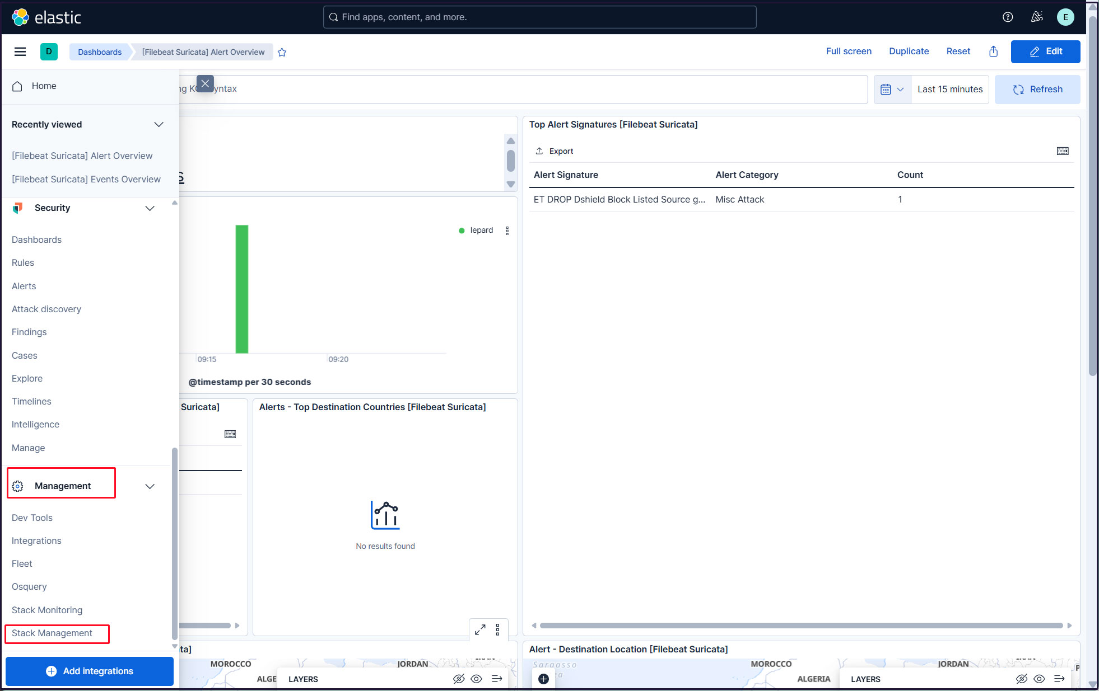The height and width of the screenshot is (691, 1099).
Task: Open Rules in Security navigation
Action: [x=23, y=262]
